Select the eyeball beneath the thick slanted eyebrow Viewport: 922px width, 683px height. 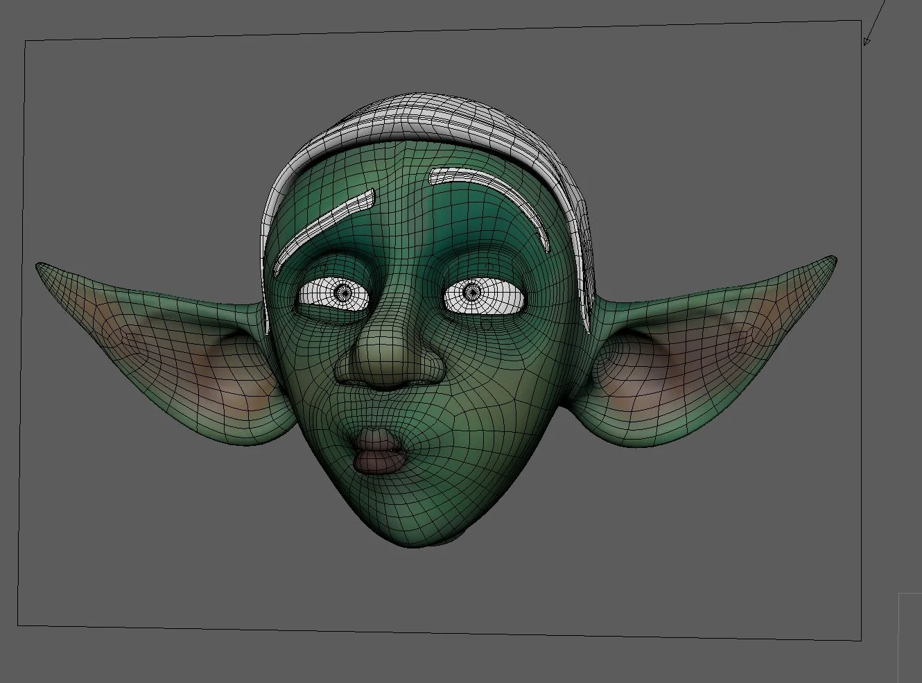(336, 295)
